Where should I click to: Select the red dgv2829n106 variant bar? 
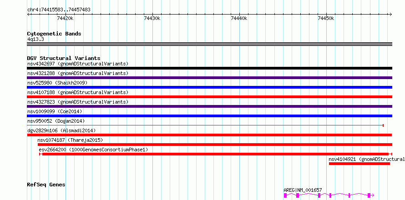click(209, 135)
